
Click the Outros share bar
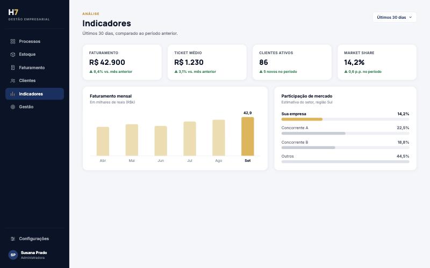click(x=345, y=162)
